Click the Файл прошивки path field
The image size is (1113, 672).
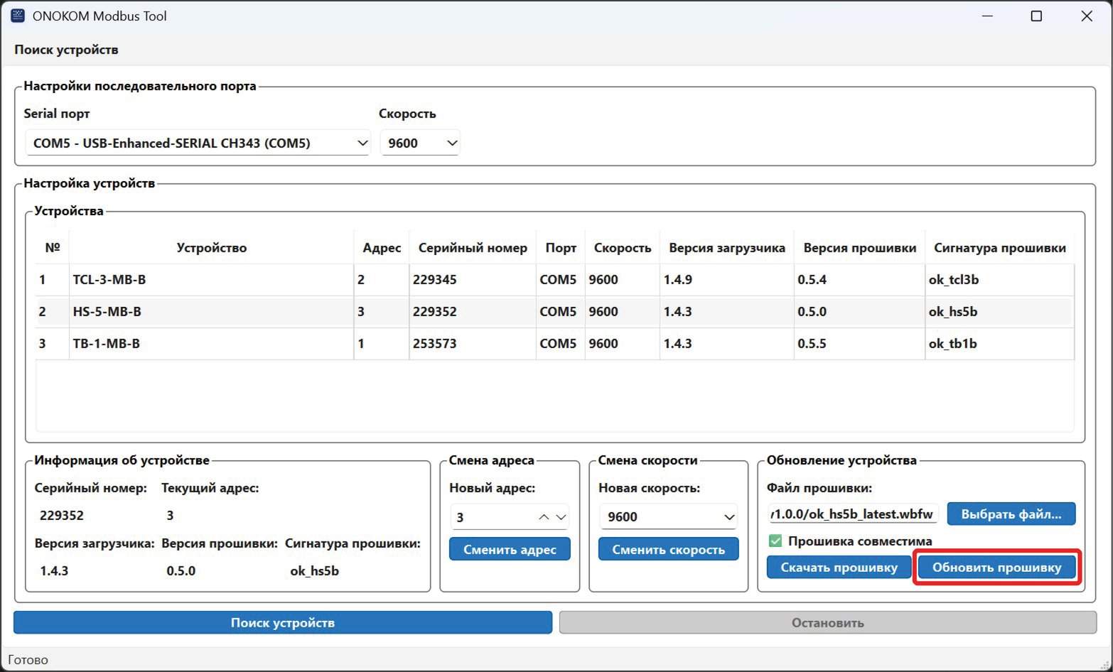click(x=852, y=514)
